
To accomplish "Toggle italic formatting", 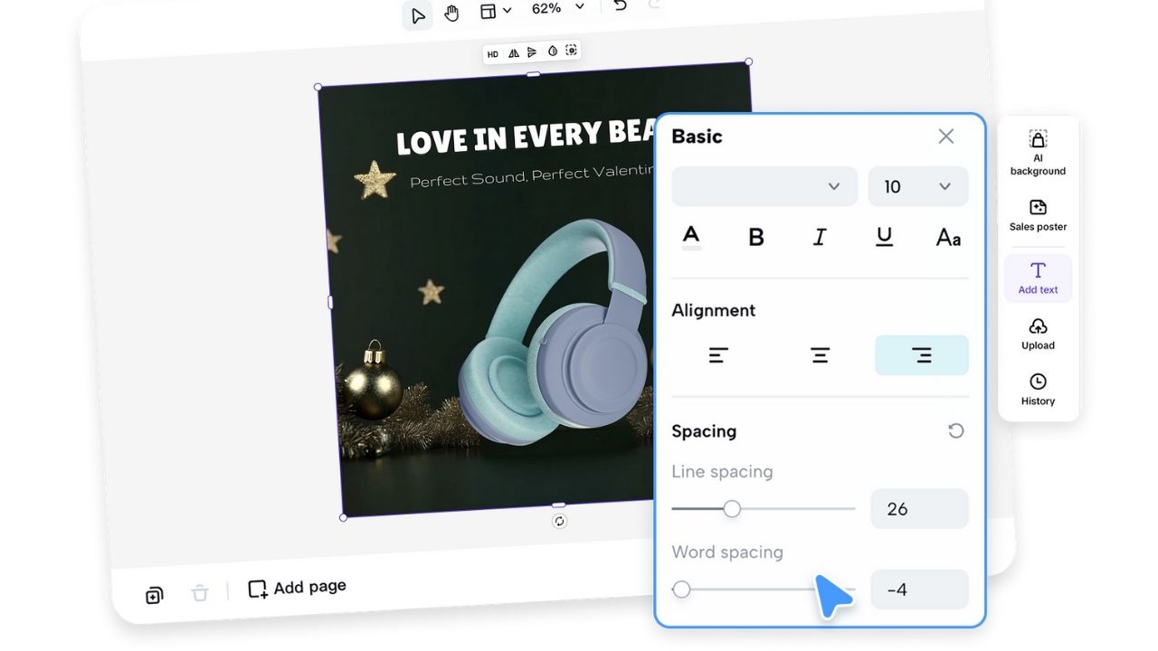I will pos(820,237).
